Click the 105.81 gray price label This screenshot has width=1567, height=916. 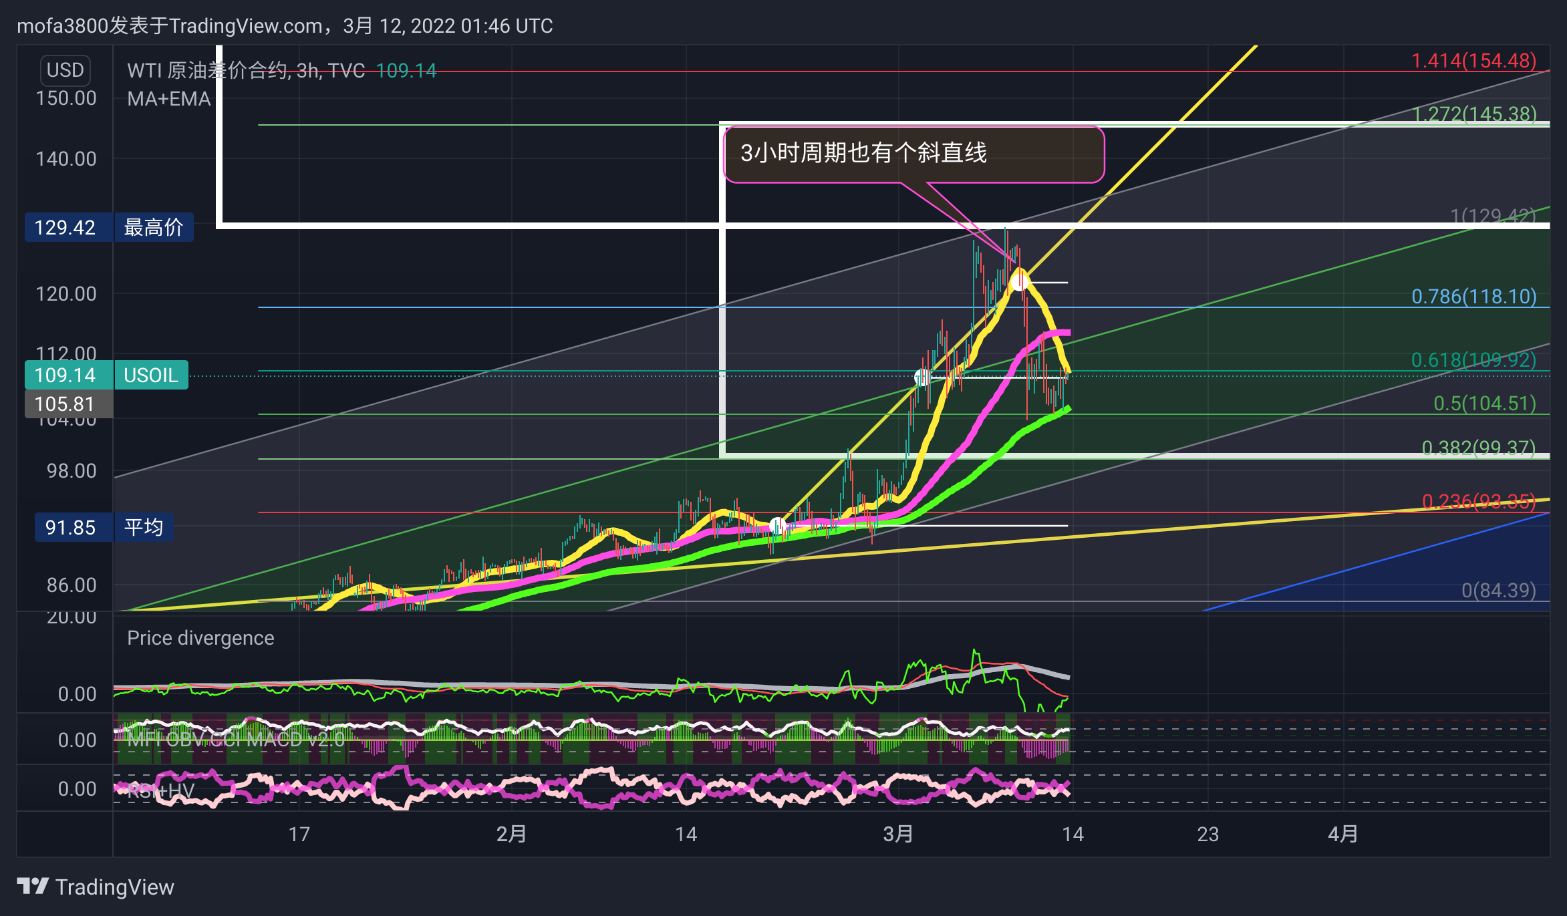pos(68,404)
